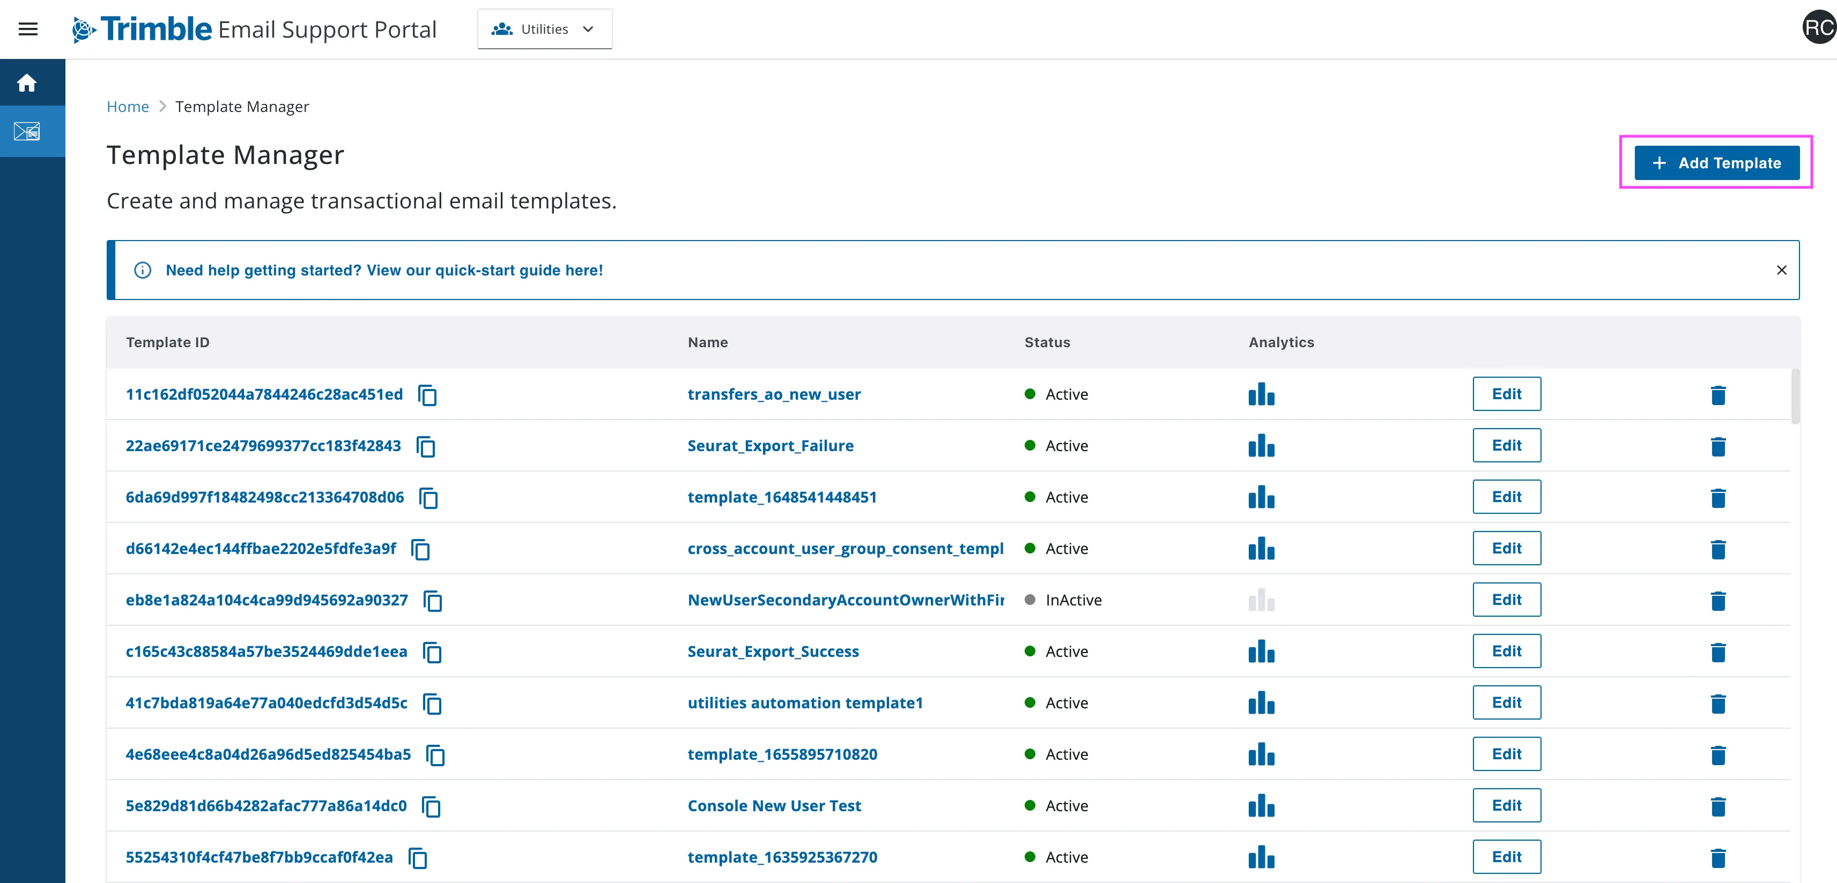Copy template ID 6da69d997f18482498cc213364708d06

point(428,497)
